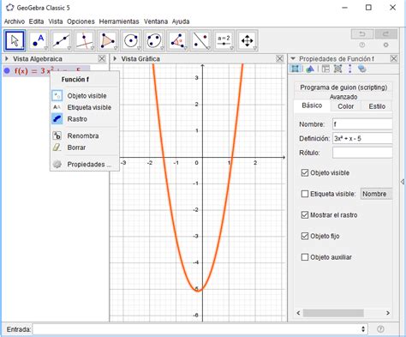Click the Nombre input field

pos(362,124)
